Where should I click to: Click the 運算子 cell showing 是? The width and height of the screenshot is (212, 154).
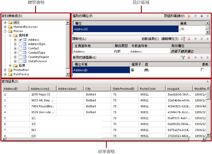pyautogui.click(x=137, y=70)
